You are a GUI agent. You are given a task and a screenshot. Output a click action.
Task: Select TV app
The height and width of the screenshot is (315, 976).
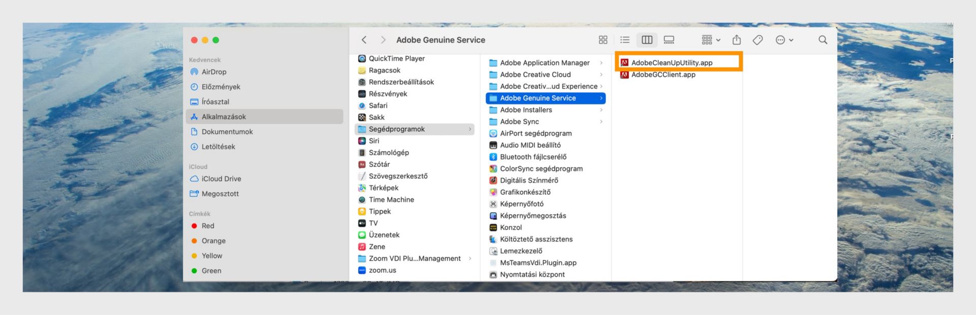414,223
